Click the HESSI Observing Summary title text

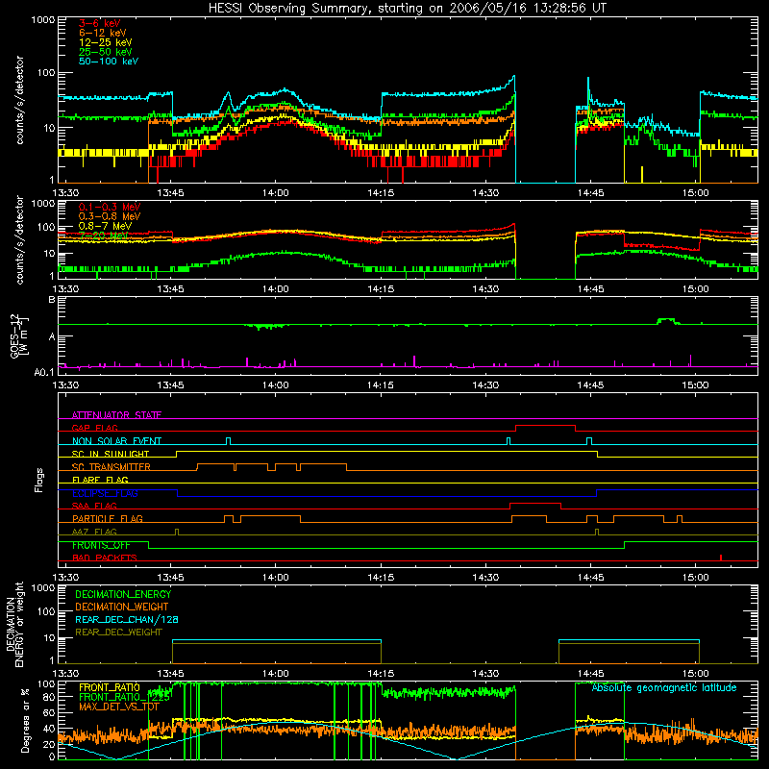(x=408, y=9)
